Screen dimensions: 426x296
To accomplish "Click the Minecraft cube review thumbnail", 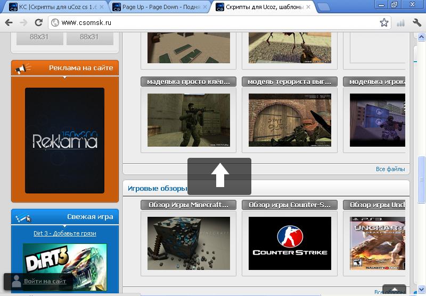I will pyautogui.click(x=189, y=243).
